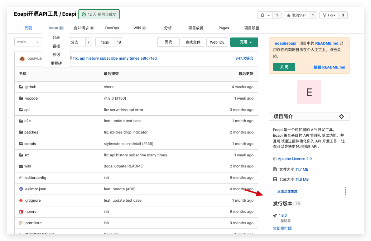Open the Pages tab

[223, 28]
